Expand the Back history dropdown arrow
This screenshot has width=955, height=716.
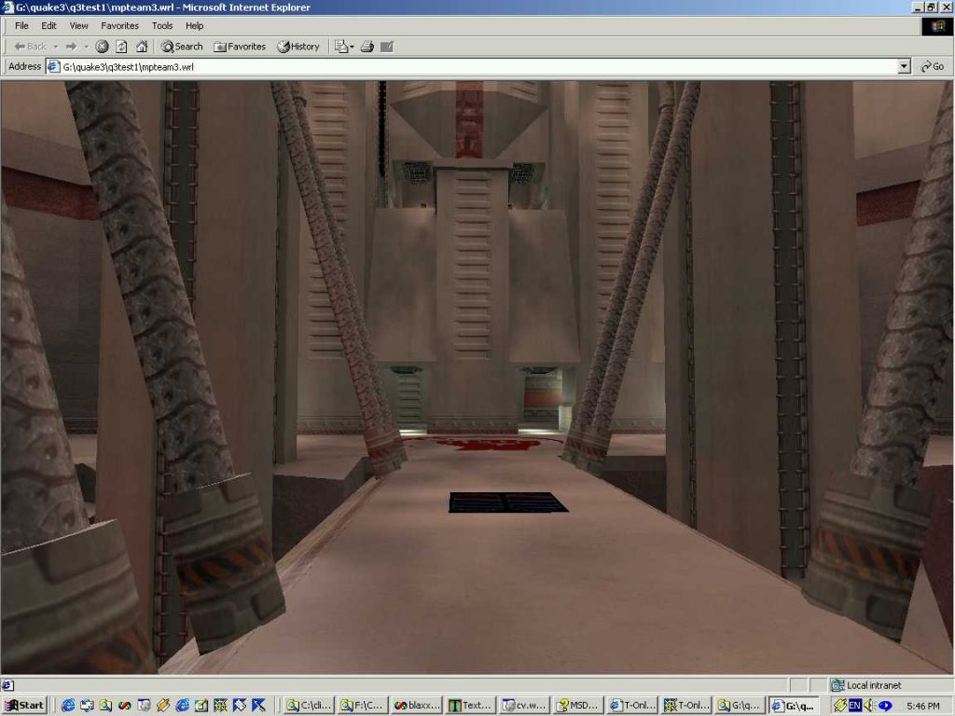55,47
